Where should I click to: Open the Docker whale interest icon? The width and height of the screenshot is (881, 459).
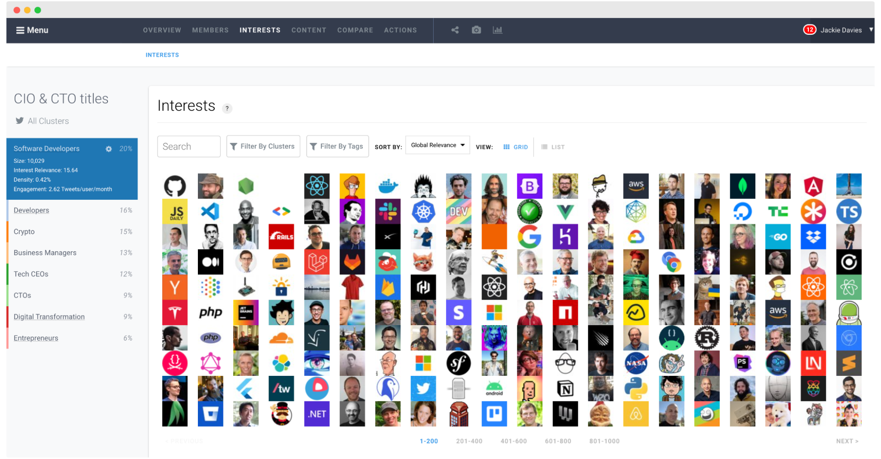pyautogui.click(x=388, y=186)
